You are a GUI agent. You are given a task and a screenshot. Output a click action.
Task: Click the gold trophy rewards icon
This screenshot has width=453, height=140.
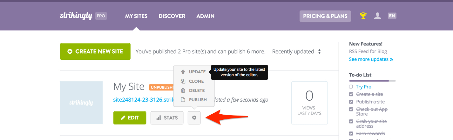(x=363, y=16)
